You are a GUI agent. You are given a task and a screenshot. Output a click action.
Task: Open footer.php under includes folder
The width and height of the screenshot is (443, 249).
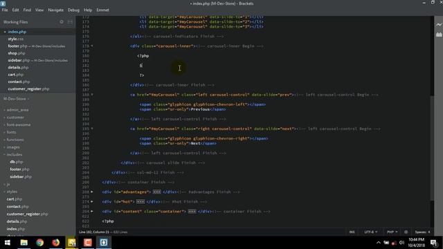tap(19, 169)
